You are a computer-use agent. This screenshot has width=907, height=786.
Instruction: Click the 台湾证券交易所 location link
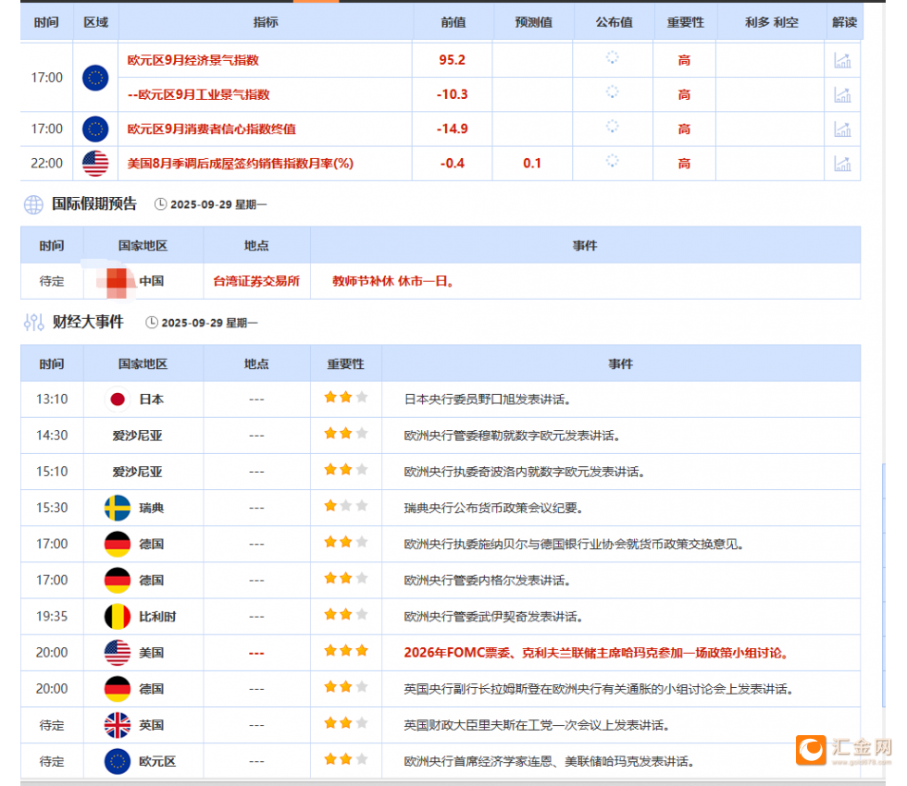click(x=256, y=280)
